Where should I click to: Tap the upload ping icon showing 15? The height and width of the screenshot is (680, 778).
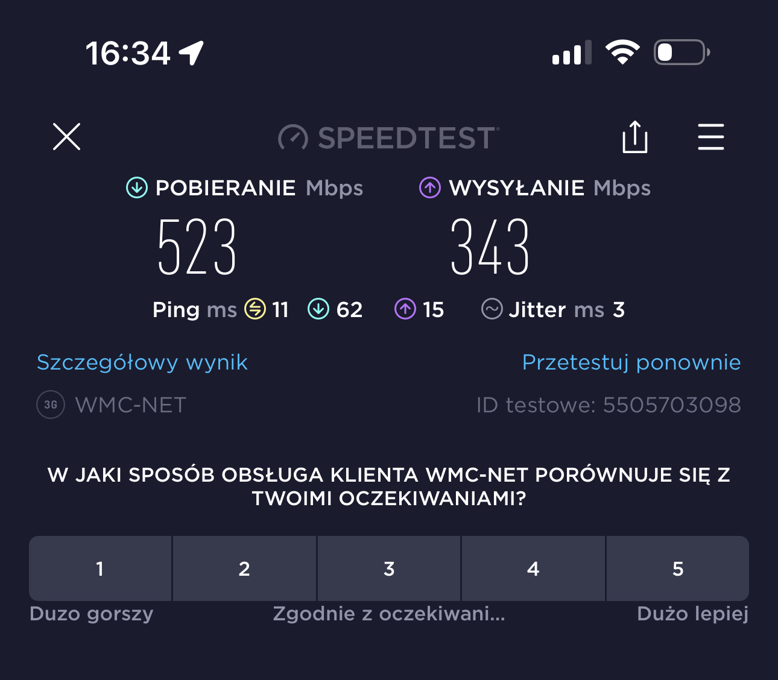[x=405, y=309]
